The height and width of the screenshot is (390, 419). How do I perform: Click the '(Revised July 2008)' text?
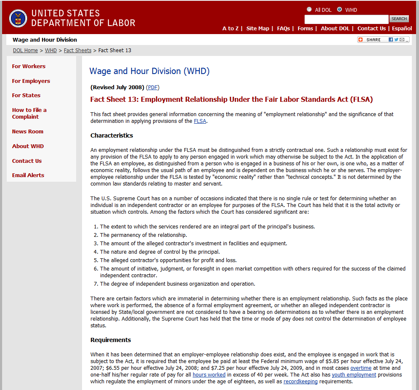tap(117, 88)
